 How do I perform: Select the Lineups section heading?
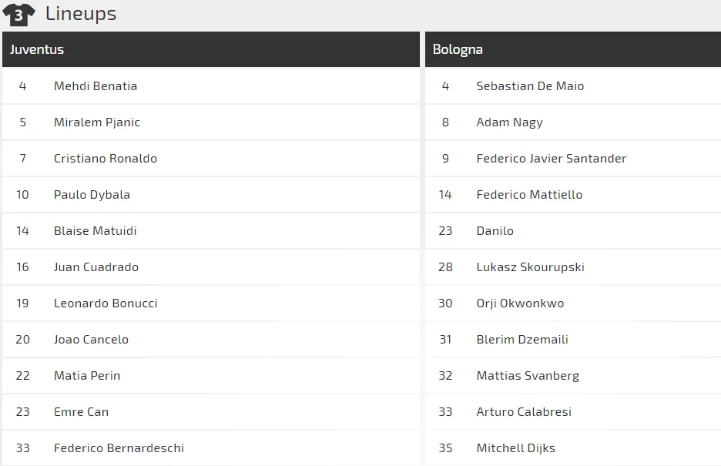[x=81, y=14]
